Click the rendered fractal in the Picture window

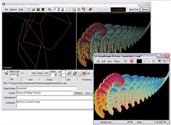pyautogui.click(x=131, y=92)
